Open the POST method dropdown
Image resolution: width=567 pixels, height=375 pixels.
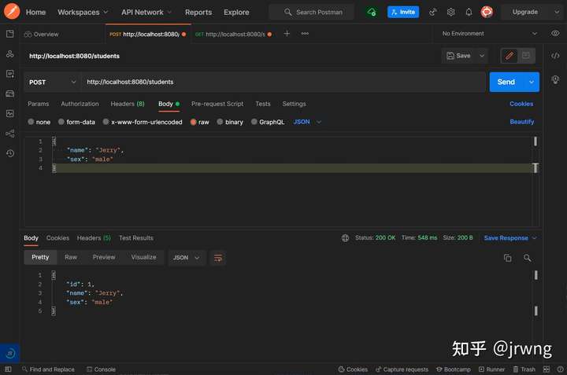point(52,83)
